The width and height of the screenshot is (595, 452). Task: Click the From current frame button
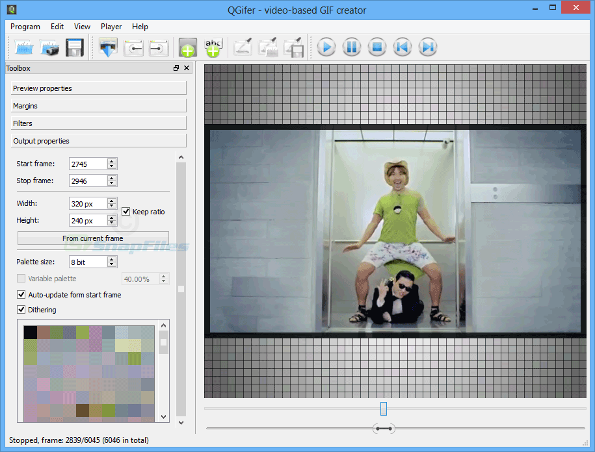coord(93,238)
